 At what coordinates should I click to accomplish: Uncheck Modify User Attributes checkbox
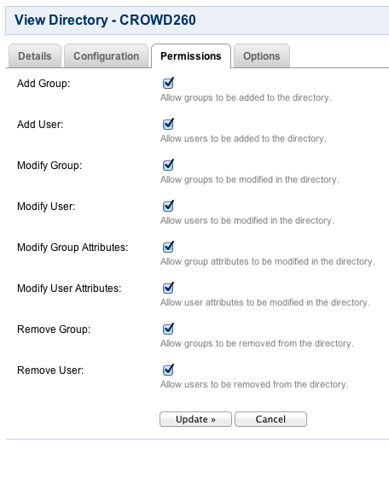click(168, 288)
